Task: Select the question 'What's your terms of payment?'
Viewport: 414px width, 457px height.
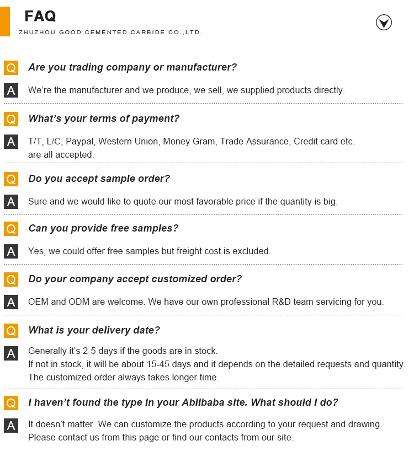Action: [104, 119]
